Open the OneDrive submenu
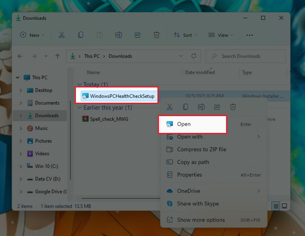 click(x=213, y=191)
